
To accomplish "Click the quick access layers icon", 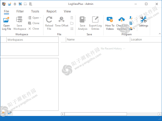I will click(x=15, y=4).
